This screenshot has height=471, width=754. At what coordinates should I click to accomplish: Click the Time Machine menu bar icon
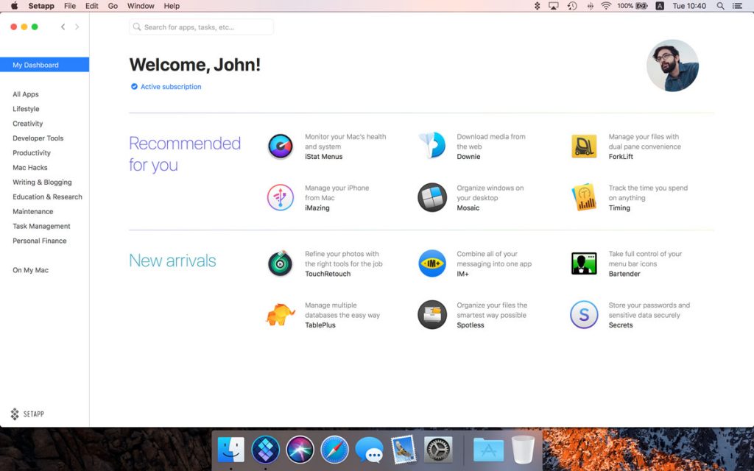coord(572,6)
